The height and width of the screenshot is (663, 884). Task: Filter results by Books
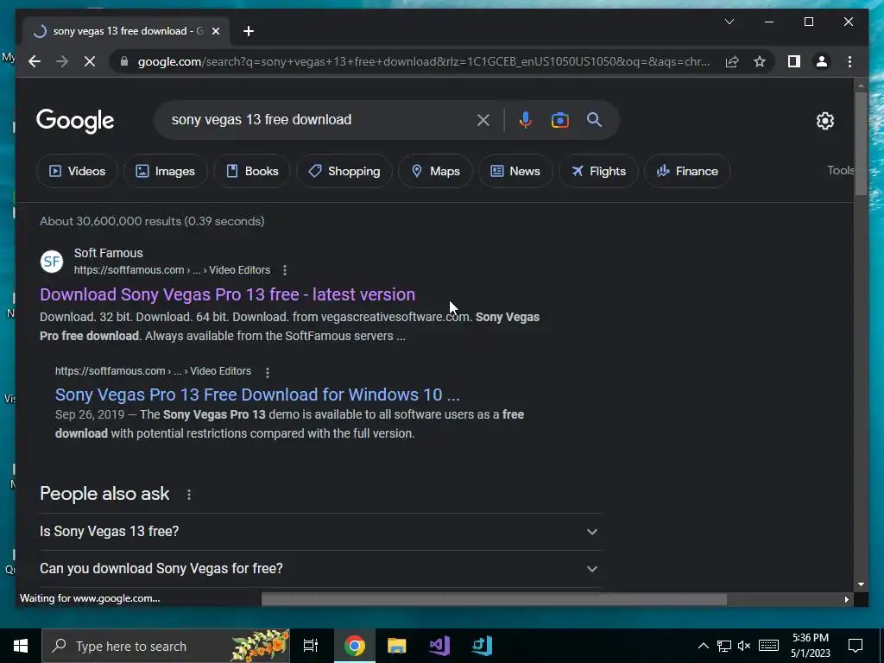(x=252, y=171)
